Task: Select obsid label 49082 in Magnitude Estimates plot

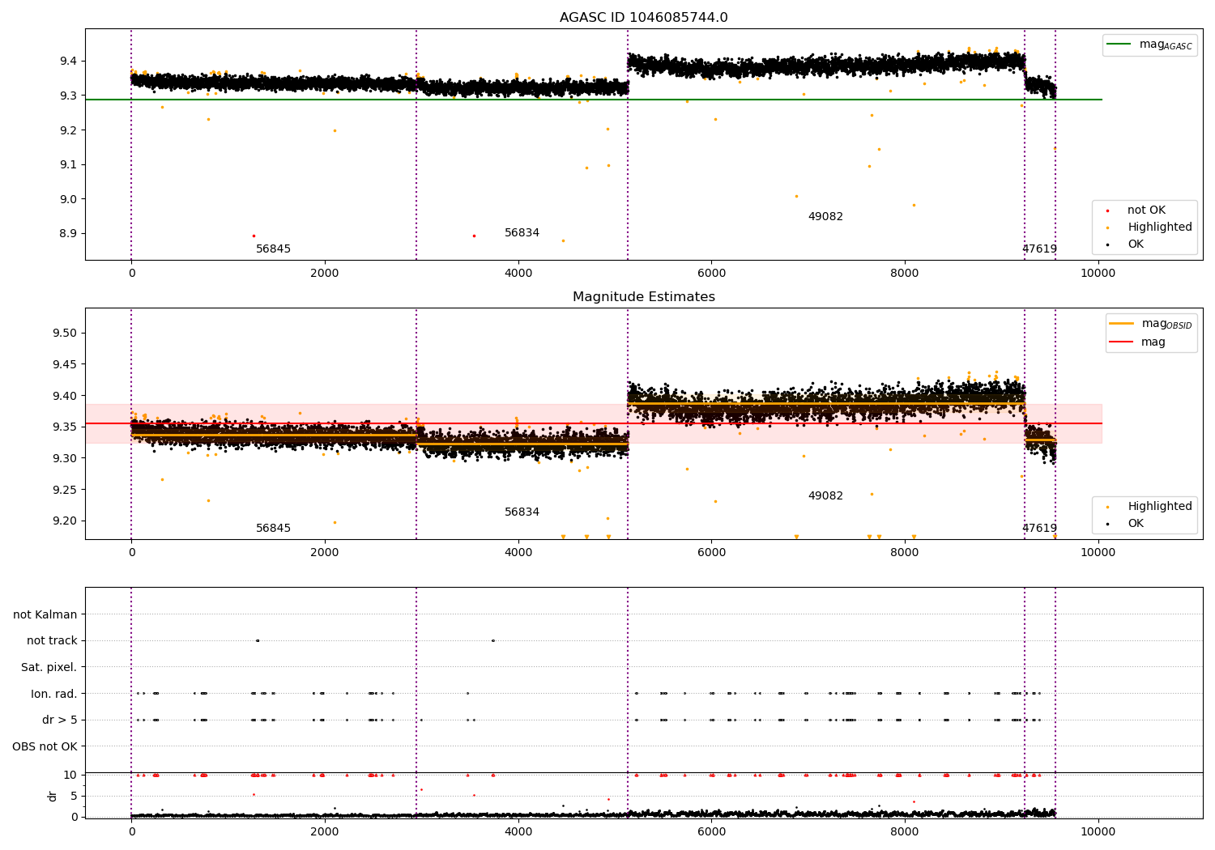Action: [x=825, y=496]
